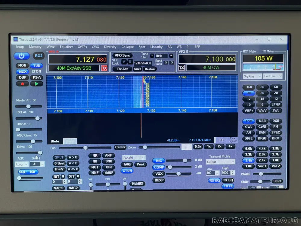The width and height of the screenshot is (301, 226).
Task: Enable the NR noise reduction toggle
Action: (x=95, y=155)
